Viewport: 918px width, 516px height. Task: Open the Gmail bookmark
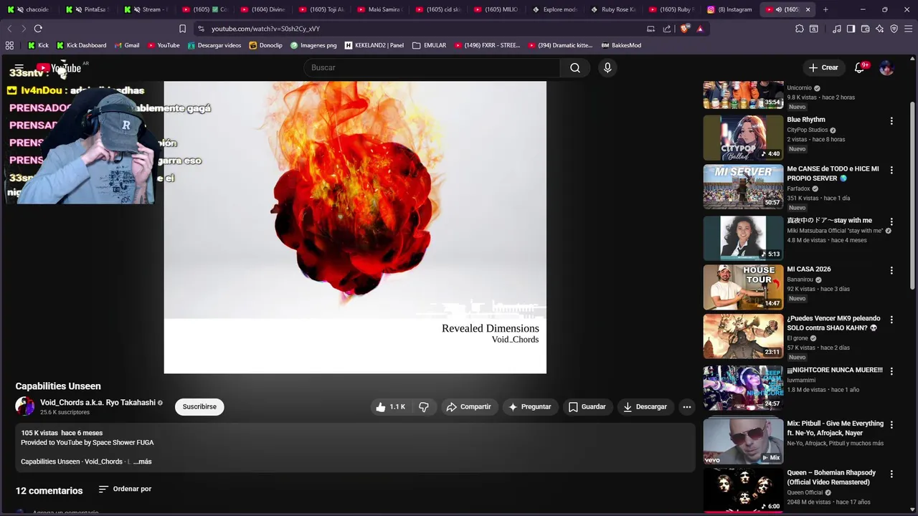point(126,45)
